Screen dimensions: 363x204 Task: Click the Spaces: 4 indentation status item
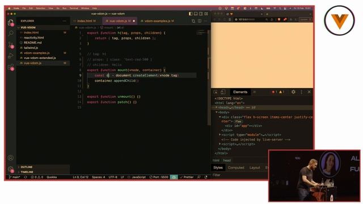(98, 177)
